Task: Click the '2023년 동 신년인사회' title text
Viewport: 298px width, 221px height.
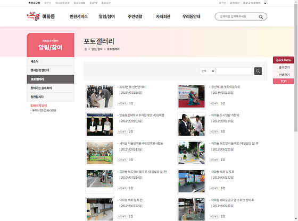Action: [x=133, y=87]
